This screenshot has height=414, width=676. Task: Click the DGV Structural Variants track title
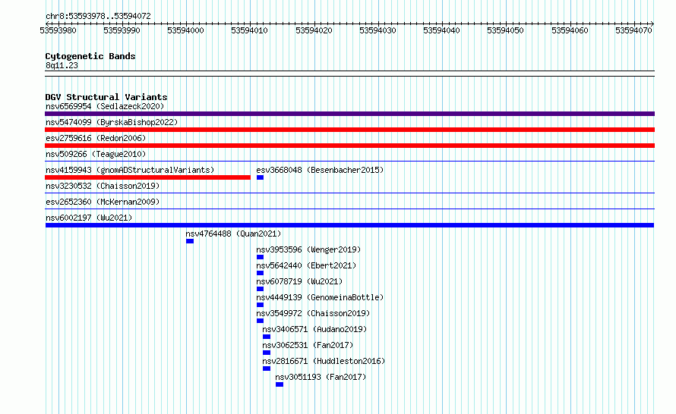coord(106,97)
